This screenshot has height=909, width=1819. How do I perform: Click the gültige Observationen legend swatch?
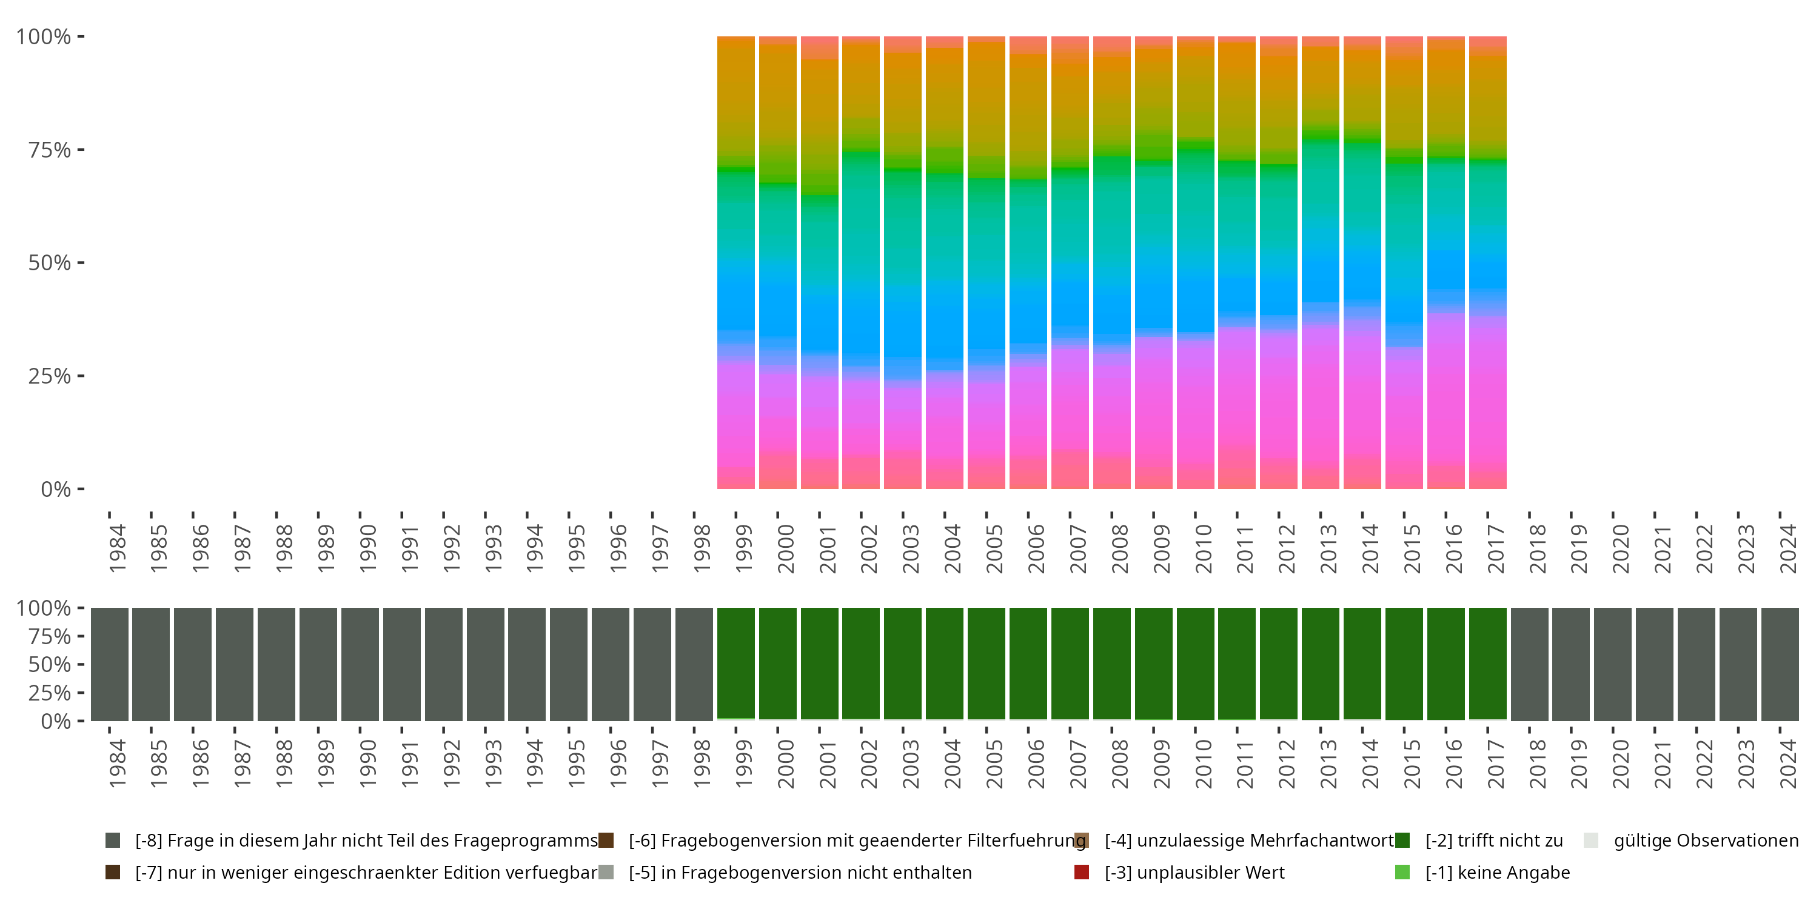1591,840
